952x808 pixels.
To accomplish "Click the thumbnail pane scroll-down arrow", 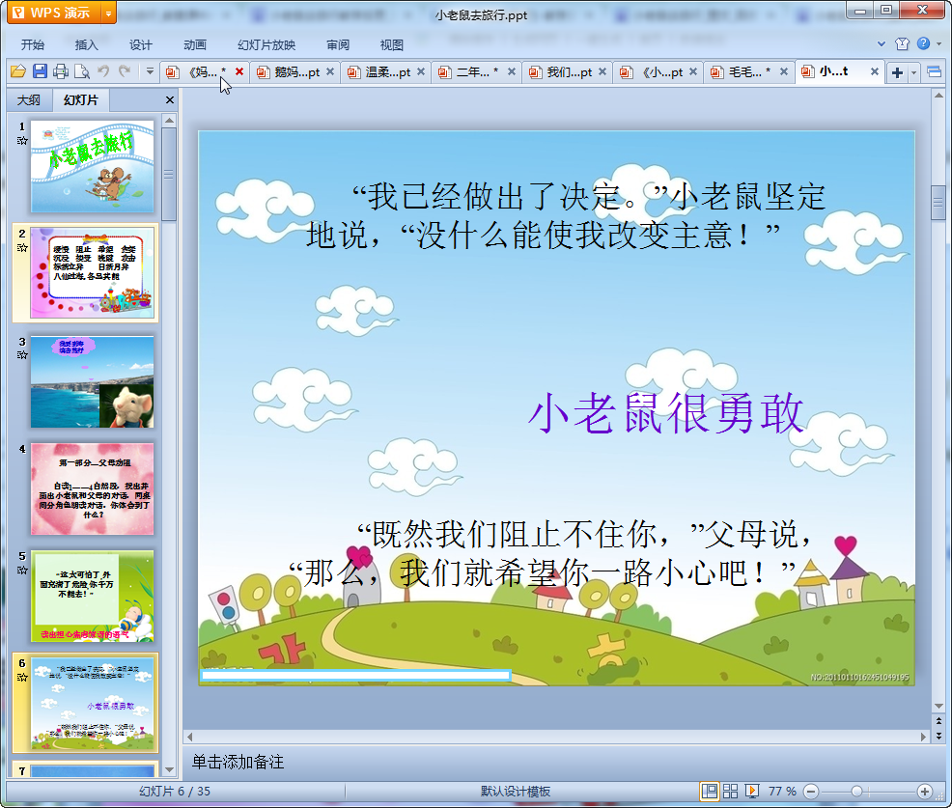I will point(169,769).
